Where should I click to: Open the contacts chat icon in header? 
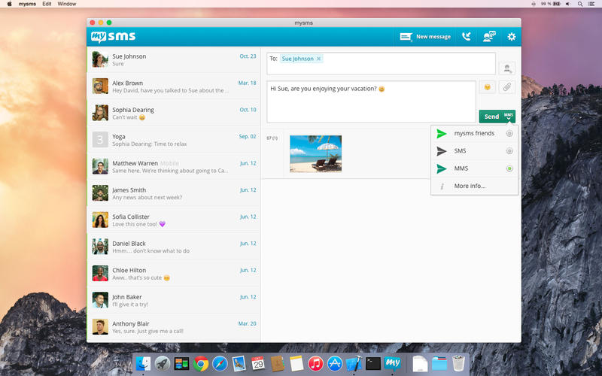[489, 36]
